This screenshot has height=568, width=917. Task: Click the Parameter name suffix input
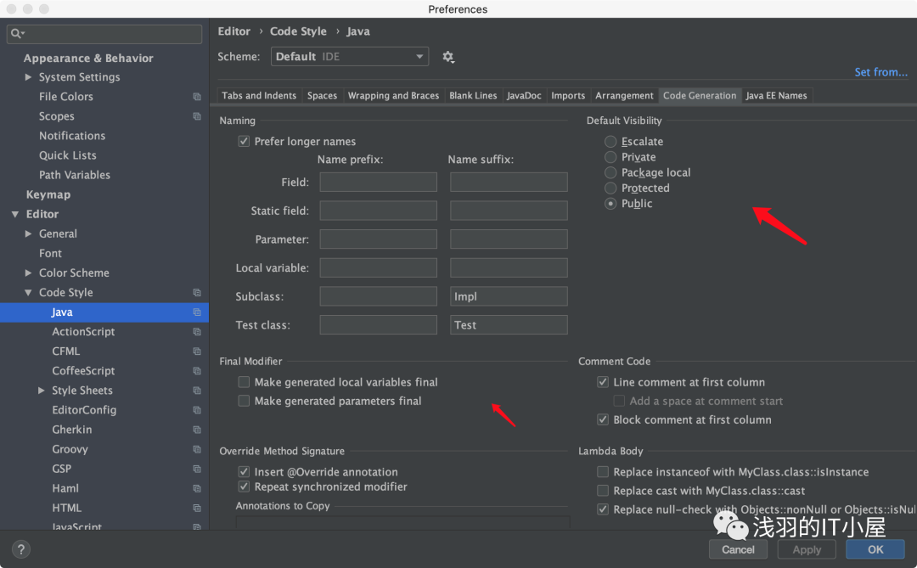coord(509,239)
